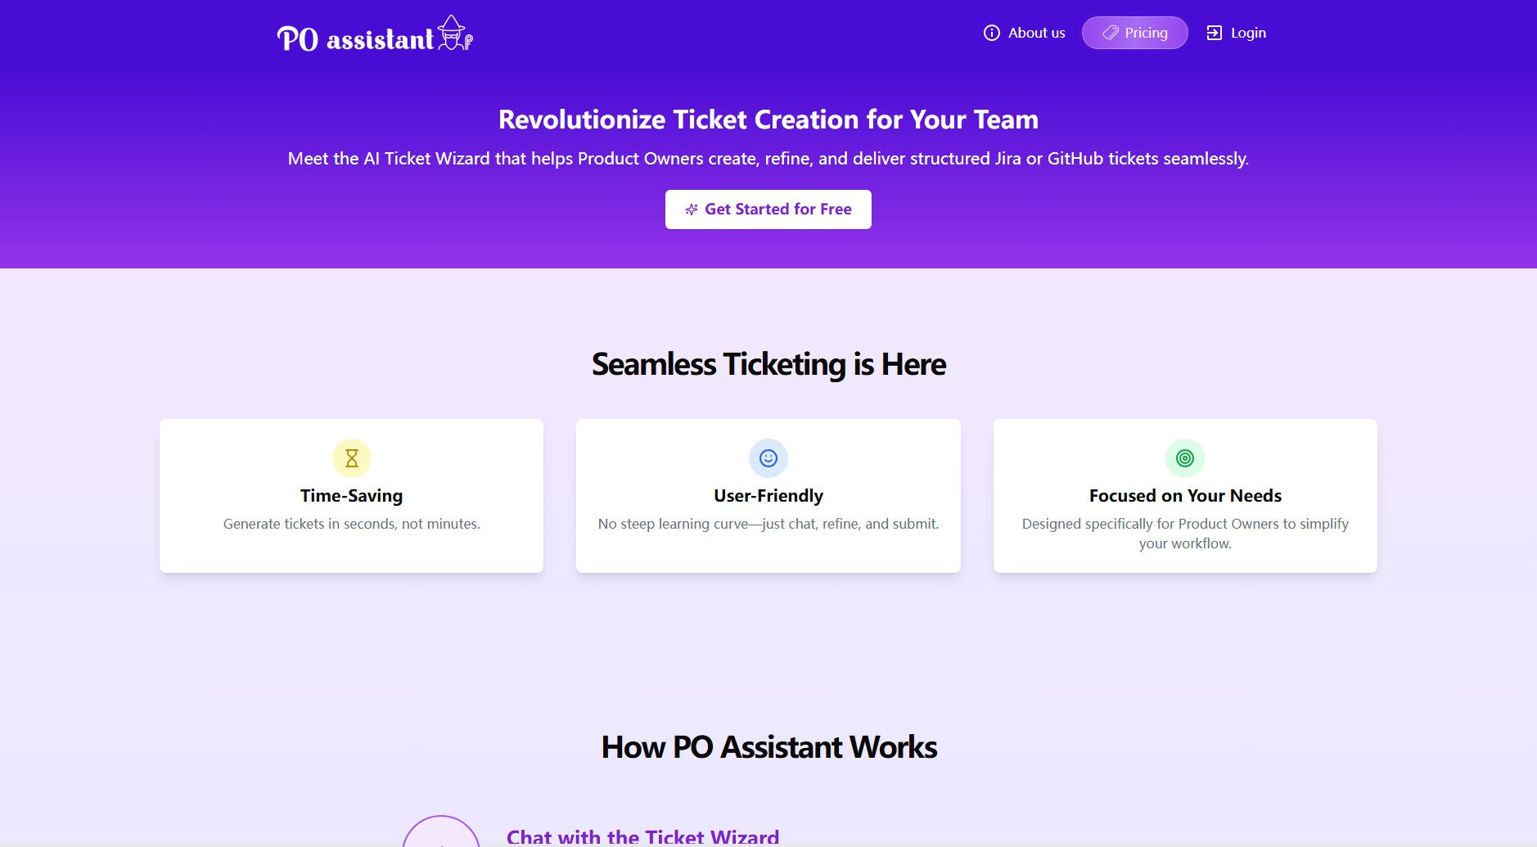
Task: Click the sparkle icon in Get Started button
Action: click(692, 209)
